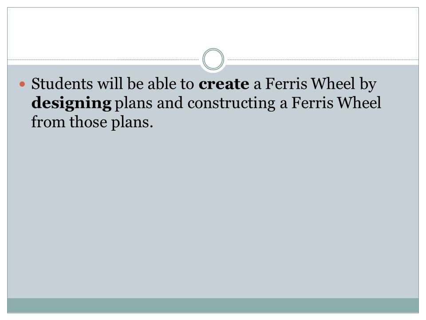
Task: Click the word "constructing" in the text
Action: (232, 104)
